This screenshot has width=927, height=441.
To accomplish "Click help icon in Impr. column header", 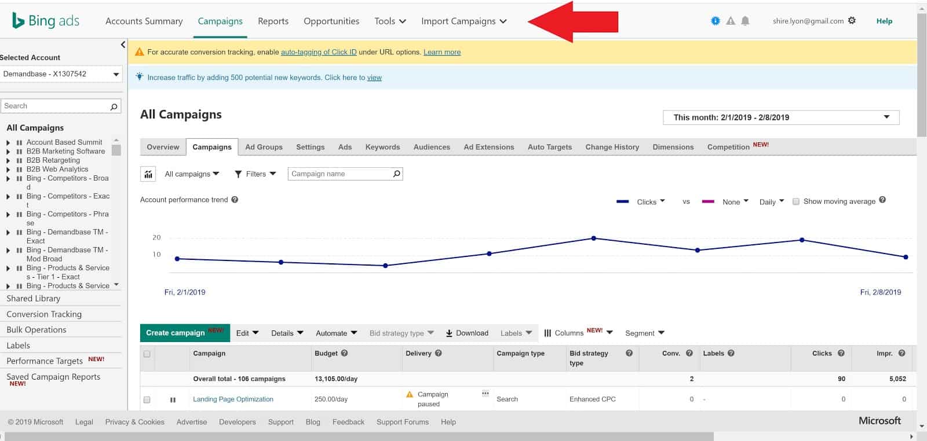I will pos(902,353).
